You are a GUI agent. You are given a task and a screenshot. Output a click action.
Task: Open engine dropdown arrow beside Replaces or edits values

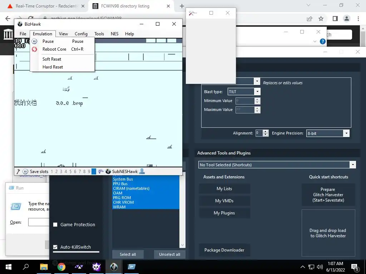(257, 81)
